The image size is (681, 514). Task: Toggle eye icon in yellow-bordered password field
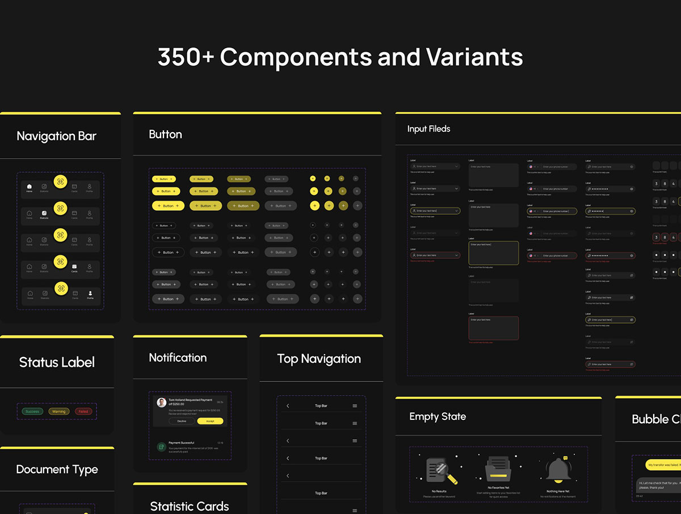(x=632, y=211)
